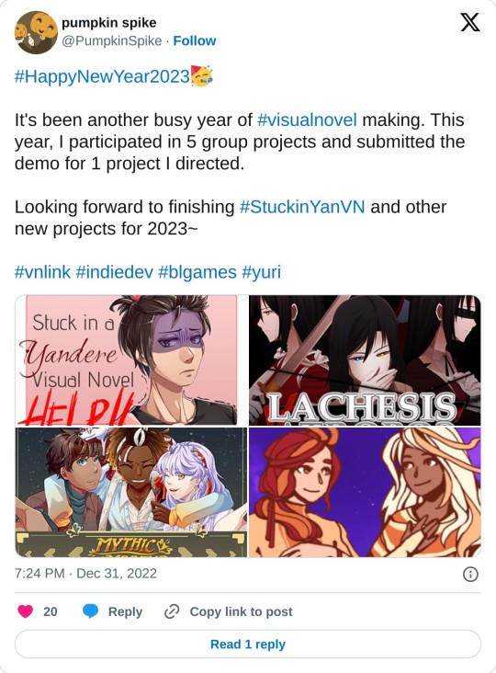This screenshot has width=496, height=673.
Task: View the Mythic artwork image
Action: (x=131, y=492)
